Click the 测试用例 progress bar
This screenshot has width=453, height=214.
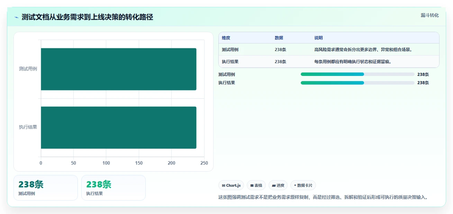pos(357,74)
